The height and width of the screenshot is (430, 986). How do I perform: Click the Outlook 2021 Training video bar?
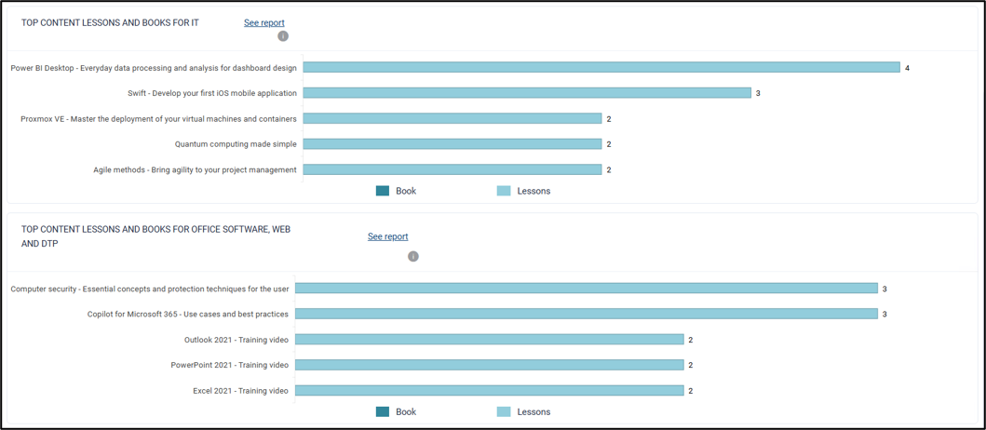pyautogui.click(x=490, y=340)
